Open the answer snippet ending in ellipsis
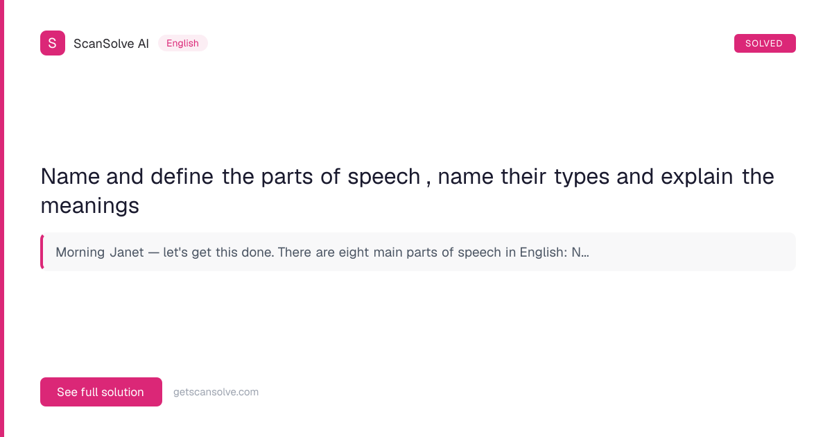This screenshot has width=832, height=437. pyautogui.click(x=416, y=252)
